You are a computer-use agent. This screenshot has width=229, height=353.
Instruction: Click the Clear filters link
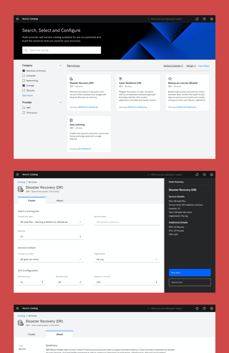(x=204, y=66)
